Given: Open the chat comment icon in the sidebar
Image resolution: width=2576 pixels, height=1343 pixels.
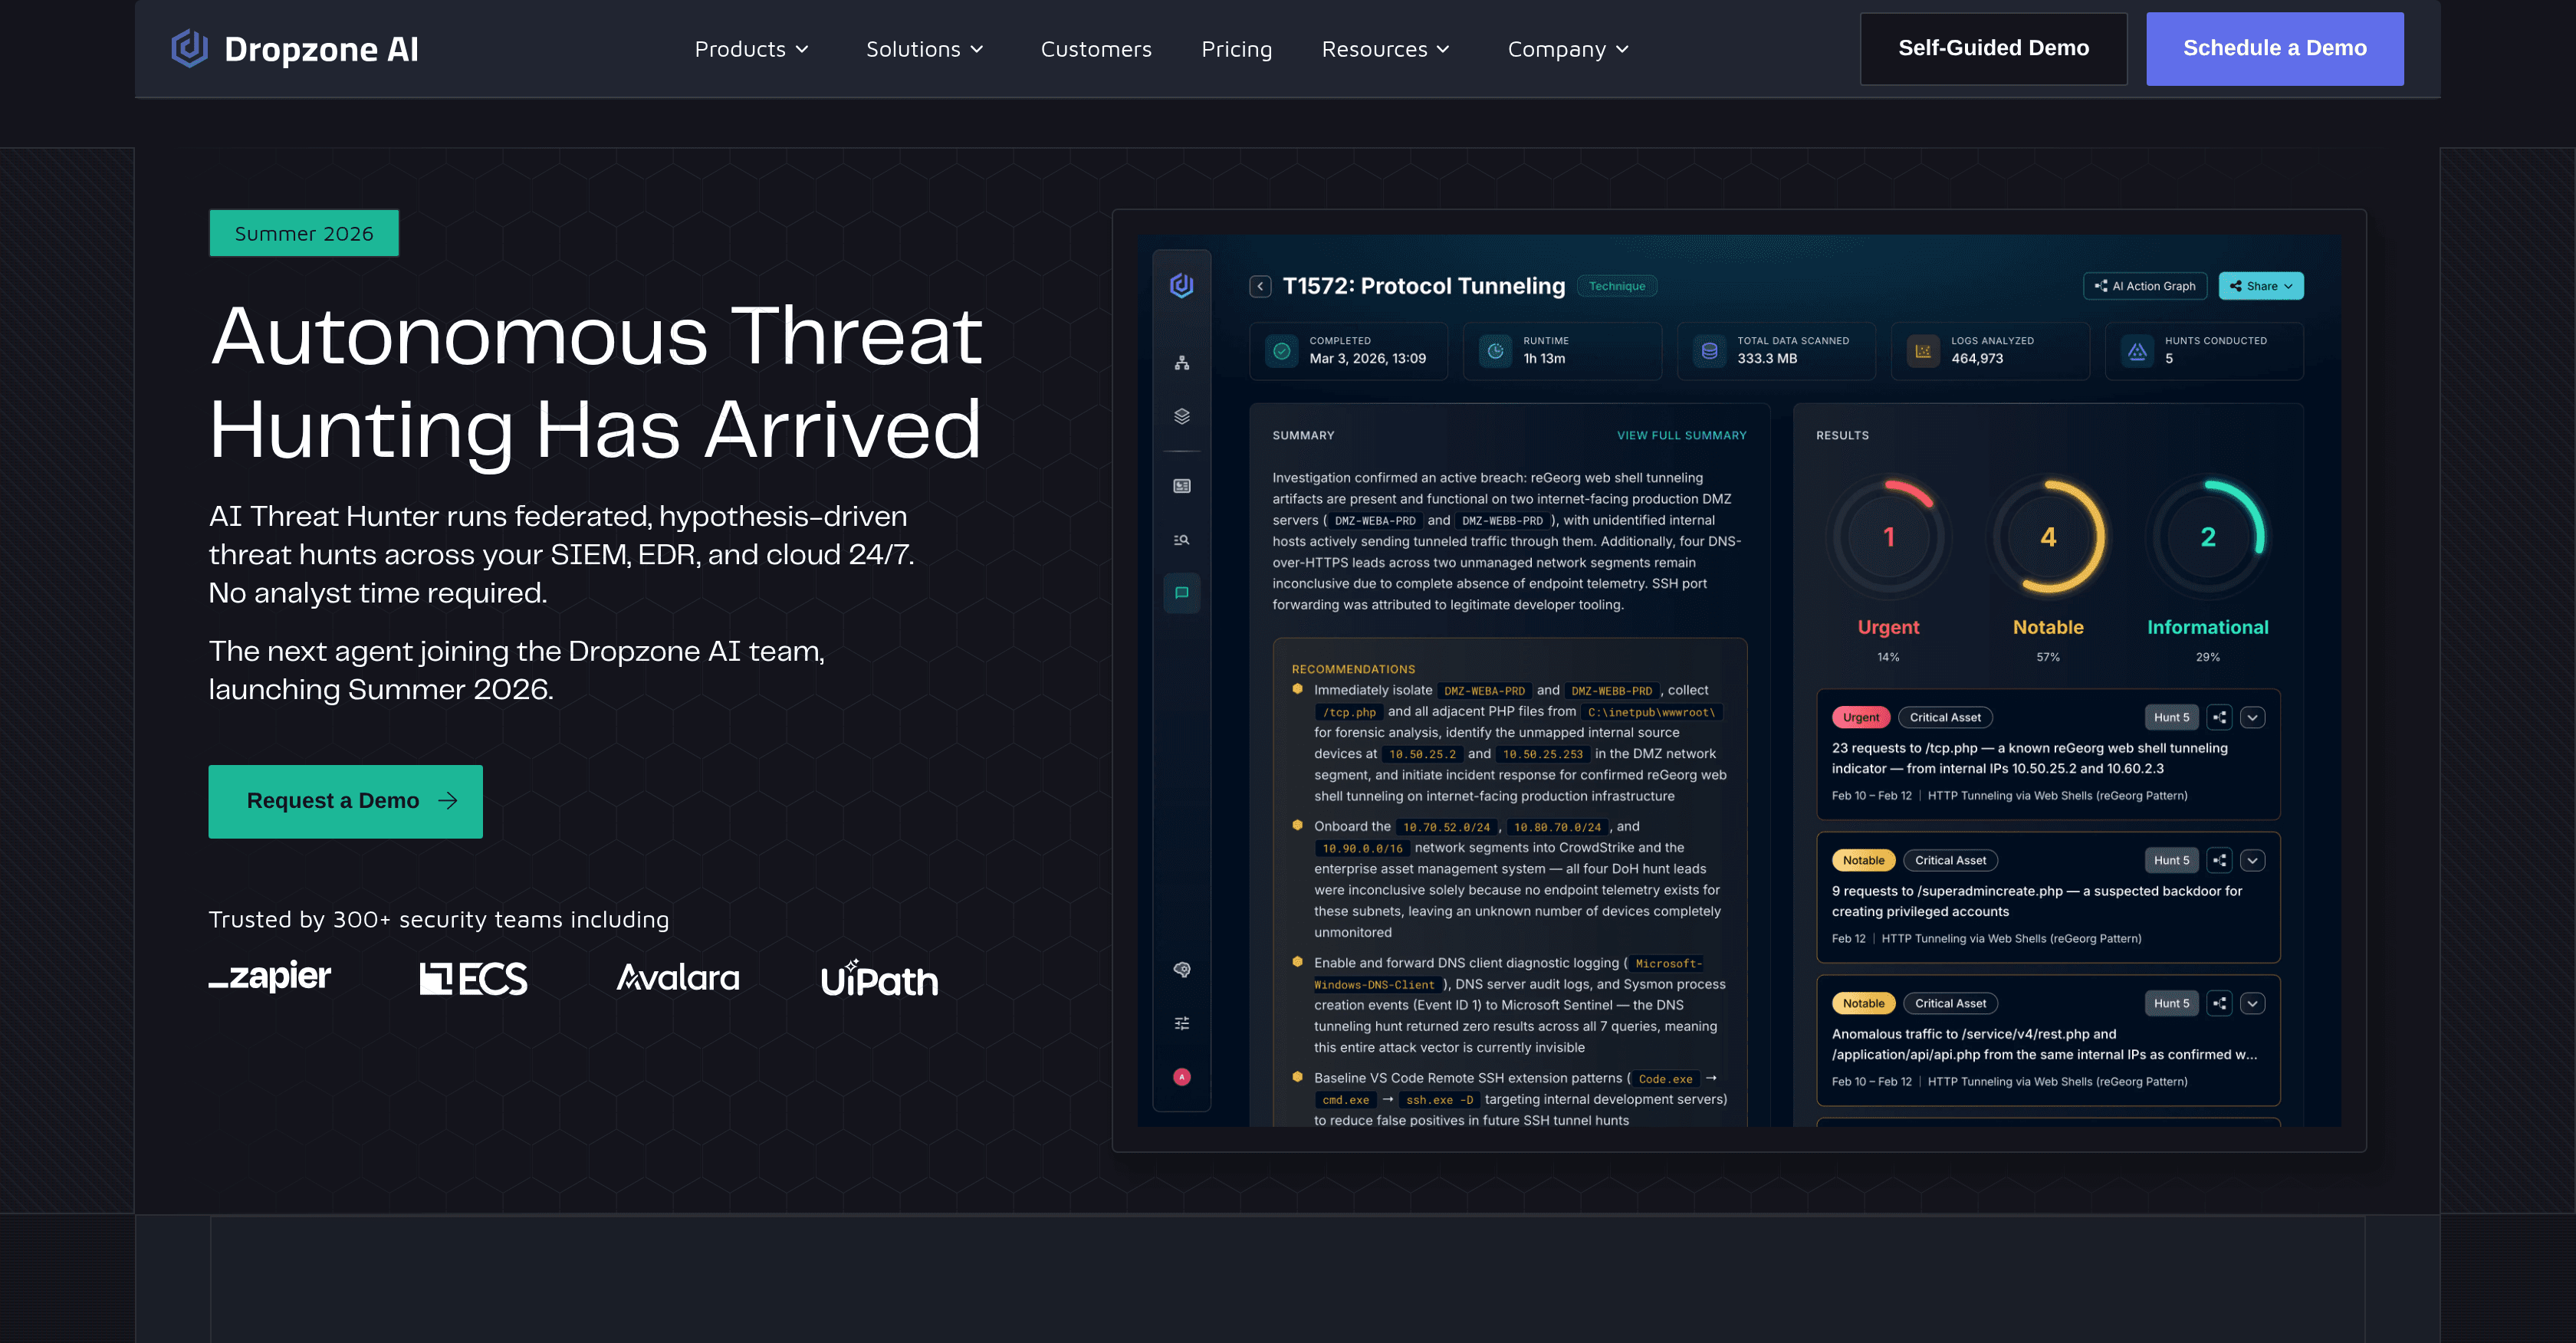Looking at the screenshot, I should click(x=1181, y=593).
